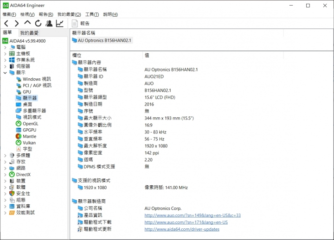Expand the 網路 tree node

[x=5, y=168]
